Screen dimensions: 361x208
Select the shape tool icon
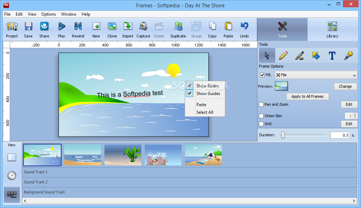(x=316, y=55)
